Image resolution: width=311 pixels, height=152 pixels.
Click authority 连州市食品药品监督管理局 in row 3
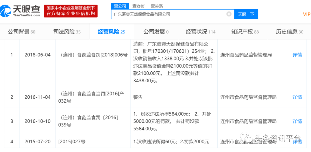[248, 121]
